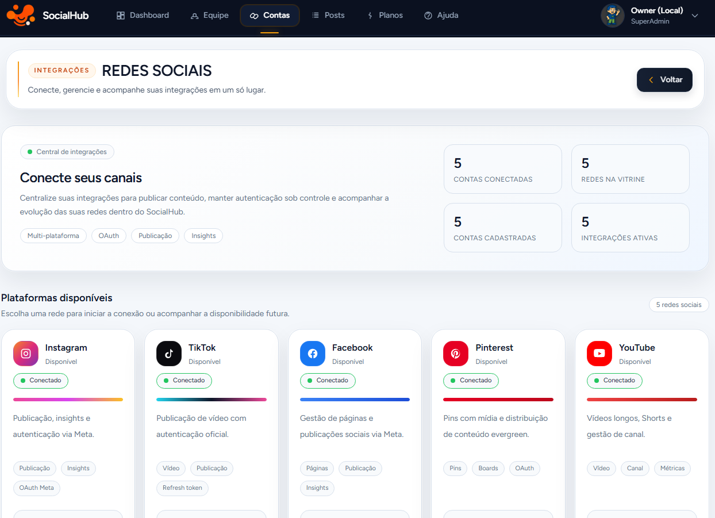This screenshot has width=715, height=518.
Task: Open the Contas Conectadas stat card
Action: point(503,169)
